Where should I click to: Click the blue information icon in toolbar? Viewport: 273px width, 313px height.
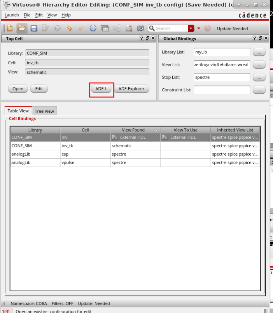[x=93, y=28]
